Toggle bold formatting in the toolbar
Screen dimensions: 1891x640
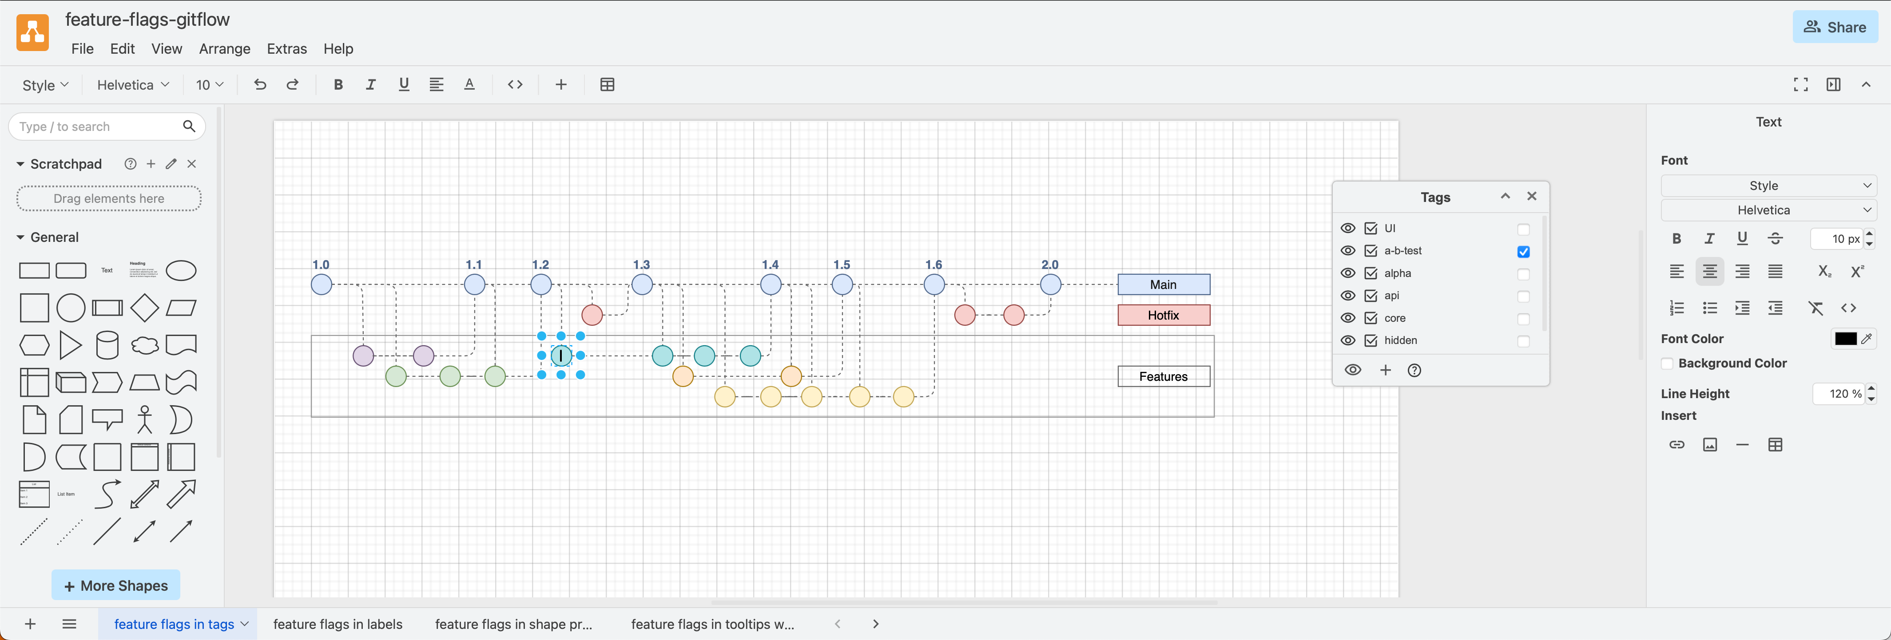(x=338, y=84)
